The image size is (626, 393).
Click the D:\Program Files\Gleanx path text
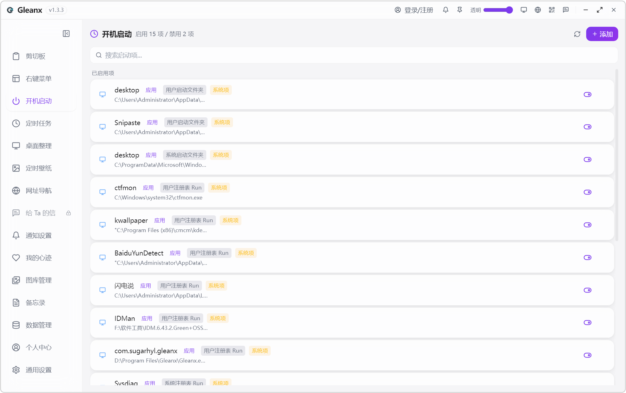click(x=160, y=361)
